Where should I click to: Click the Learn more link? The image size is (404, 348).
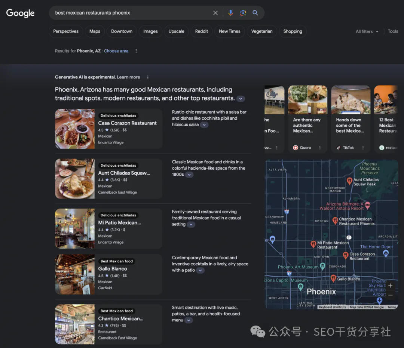pos(128,77)
